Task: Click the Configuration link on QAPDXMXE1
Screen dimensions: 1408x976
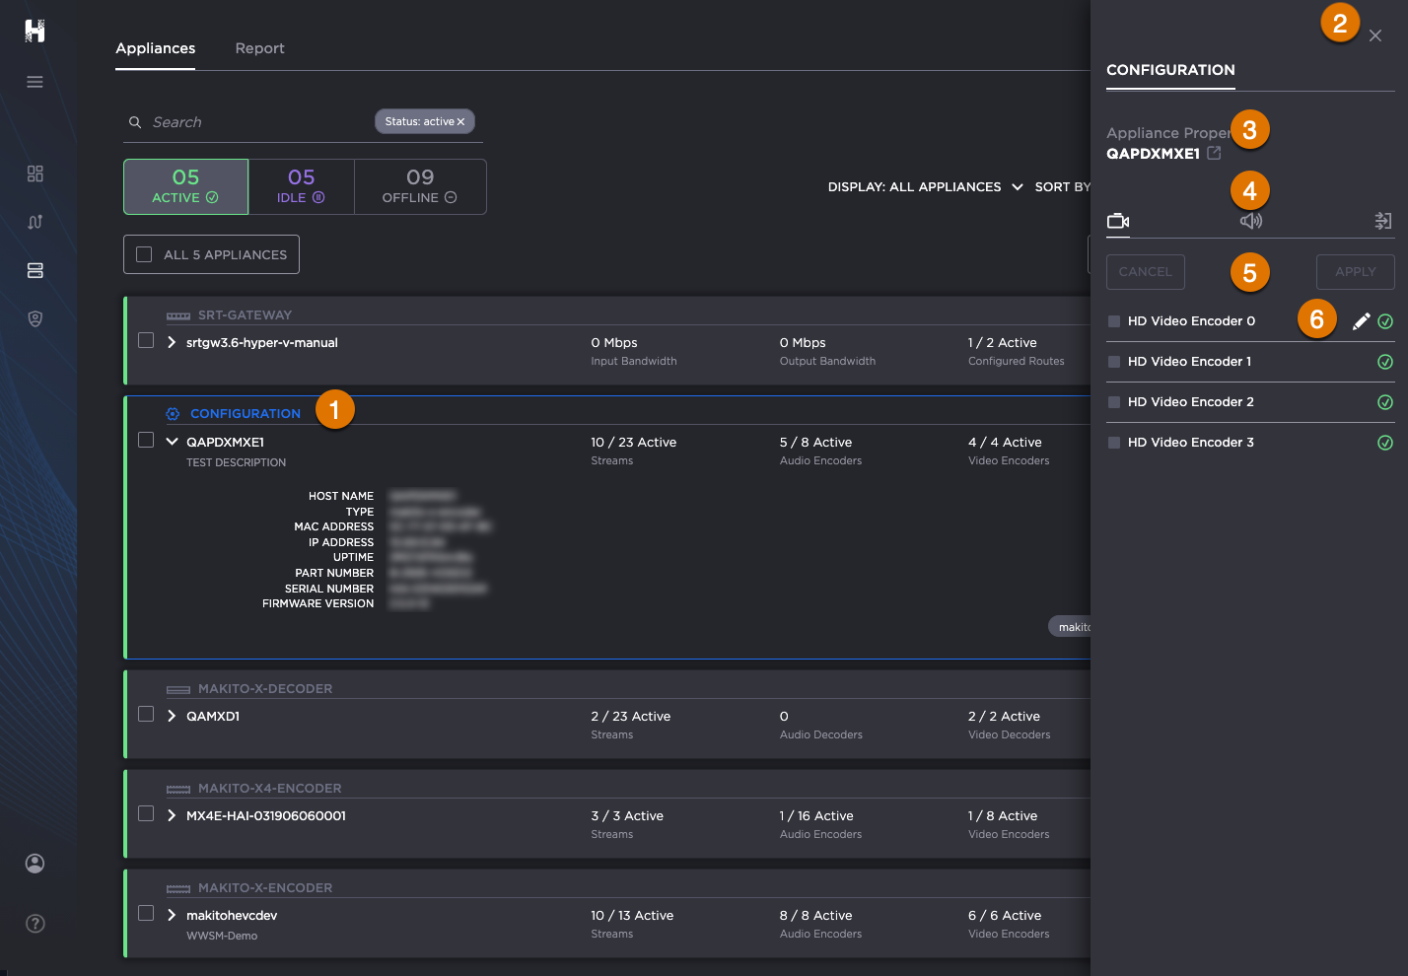Action: pos(245,414)
